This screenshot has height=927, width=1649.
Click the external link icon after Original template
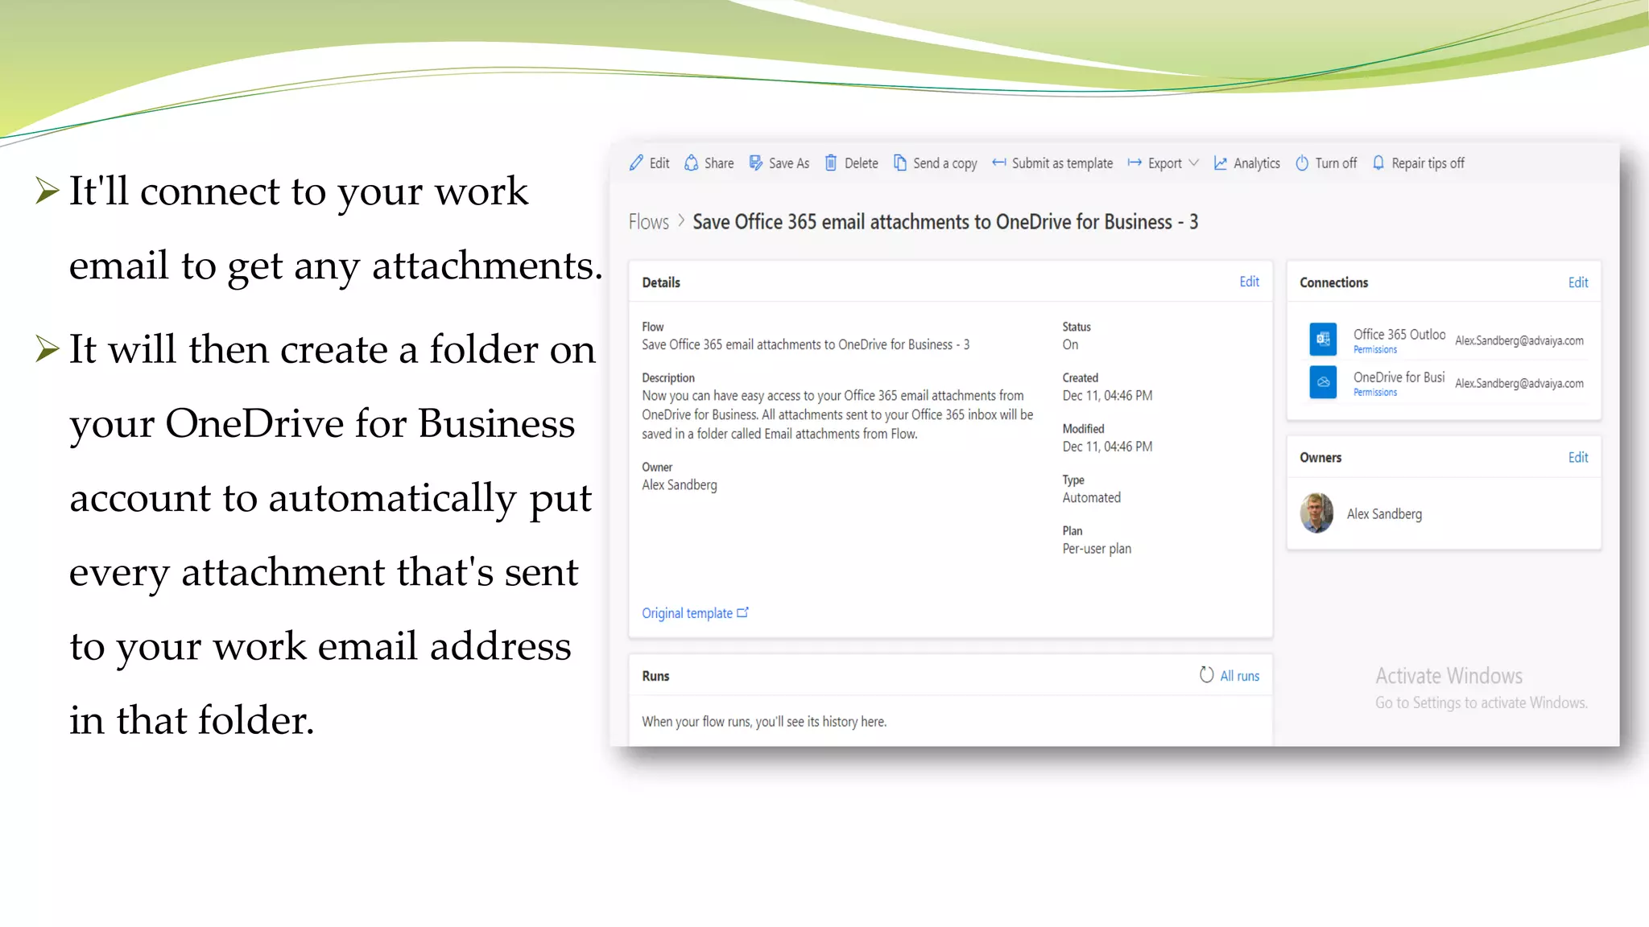742,612
